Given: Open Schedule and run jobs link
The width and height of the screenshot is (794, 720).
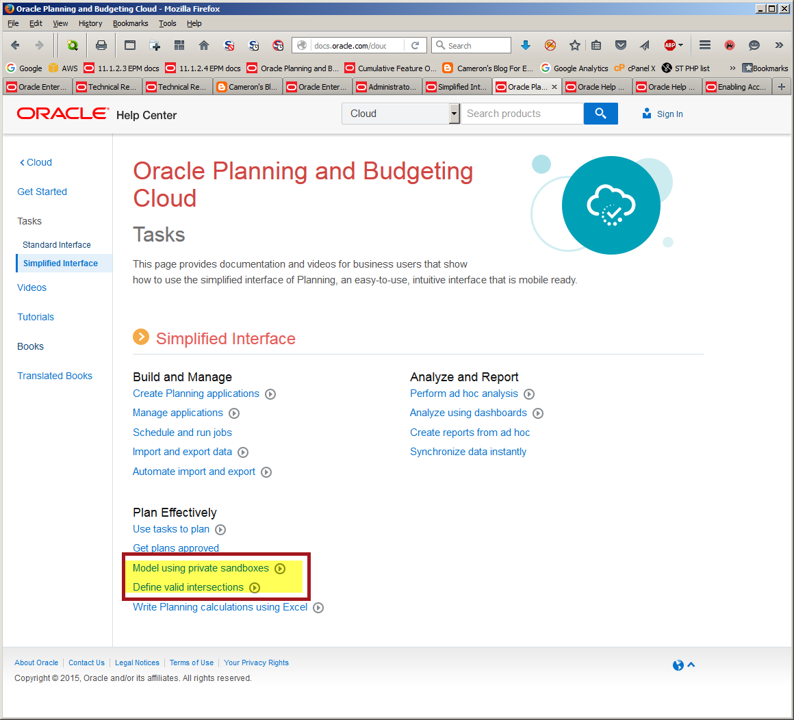Looking at the screenshot, I should (182, 433).
